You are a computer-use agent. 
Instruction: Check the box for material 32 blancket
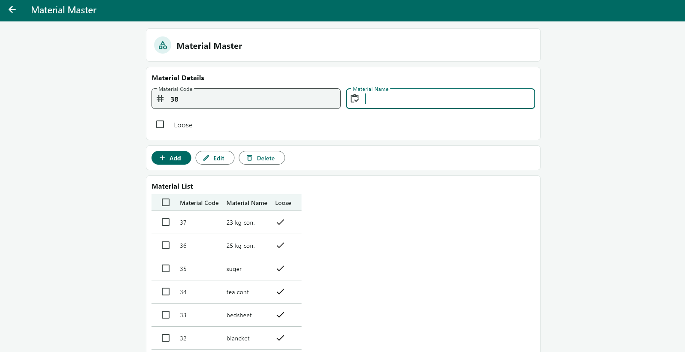(x=166, y=338)
